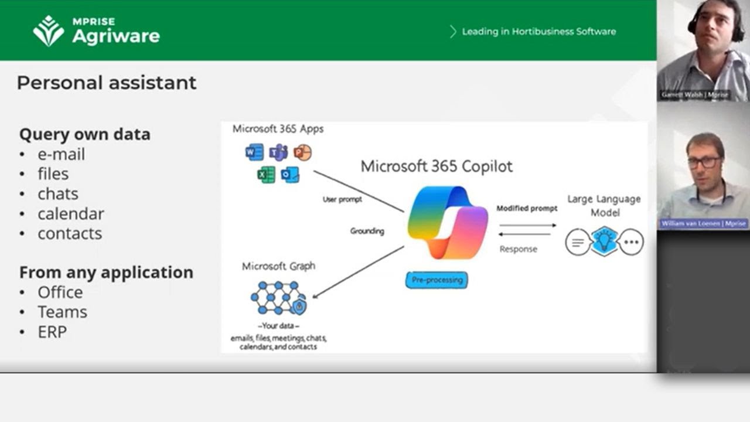Click the 'Response' label
This screenshot has height=422, width=750.
pos(518,249)
